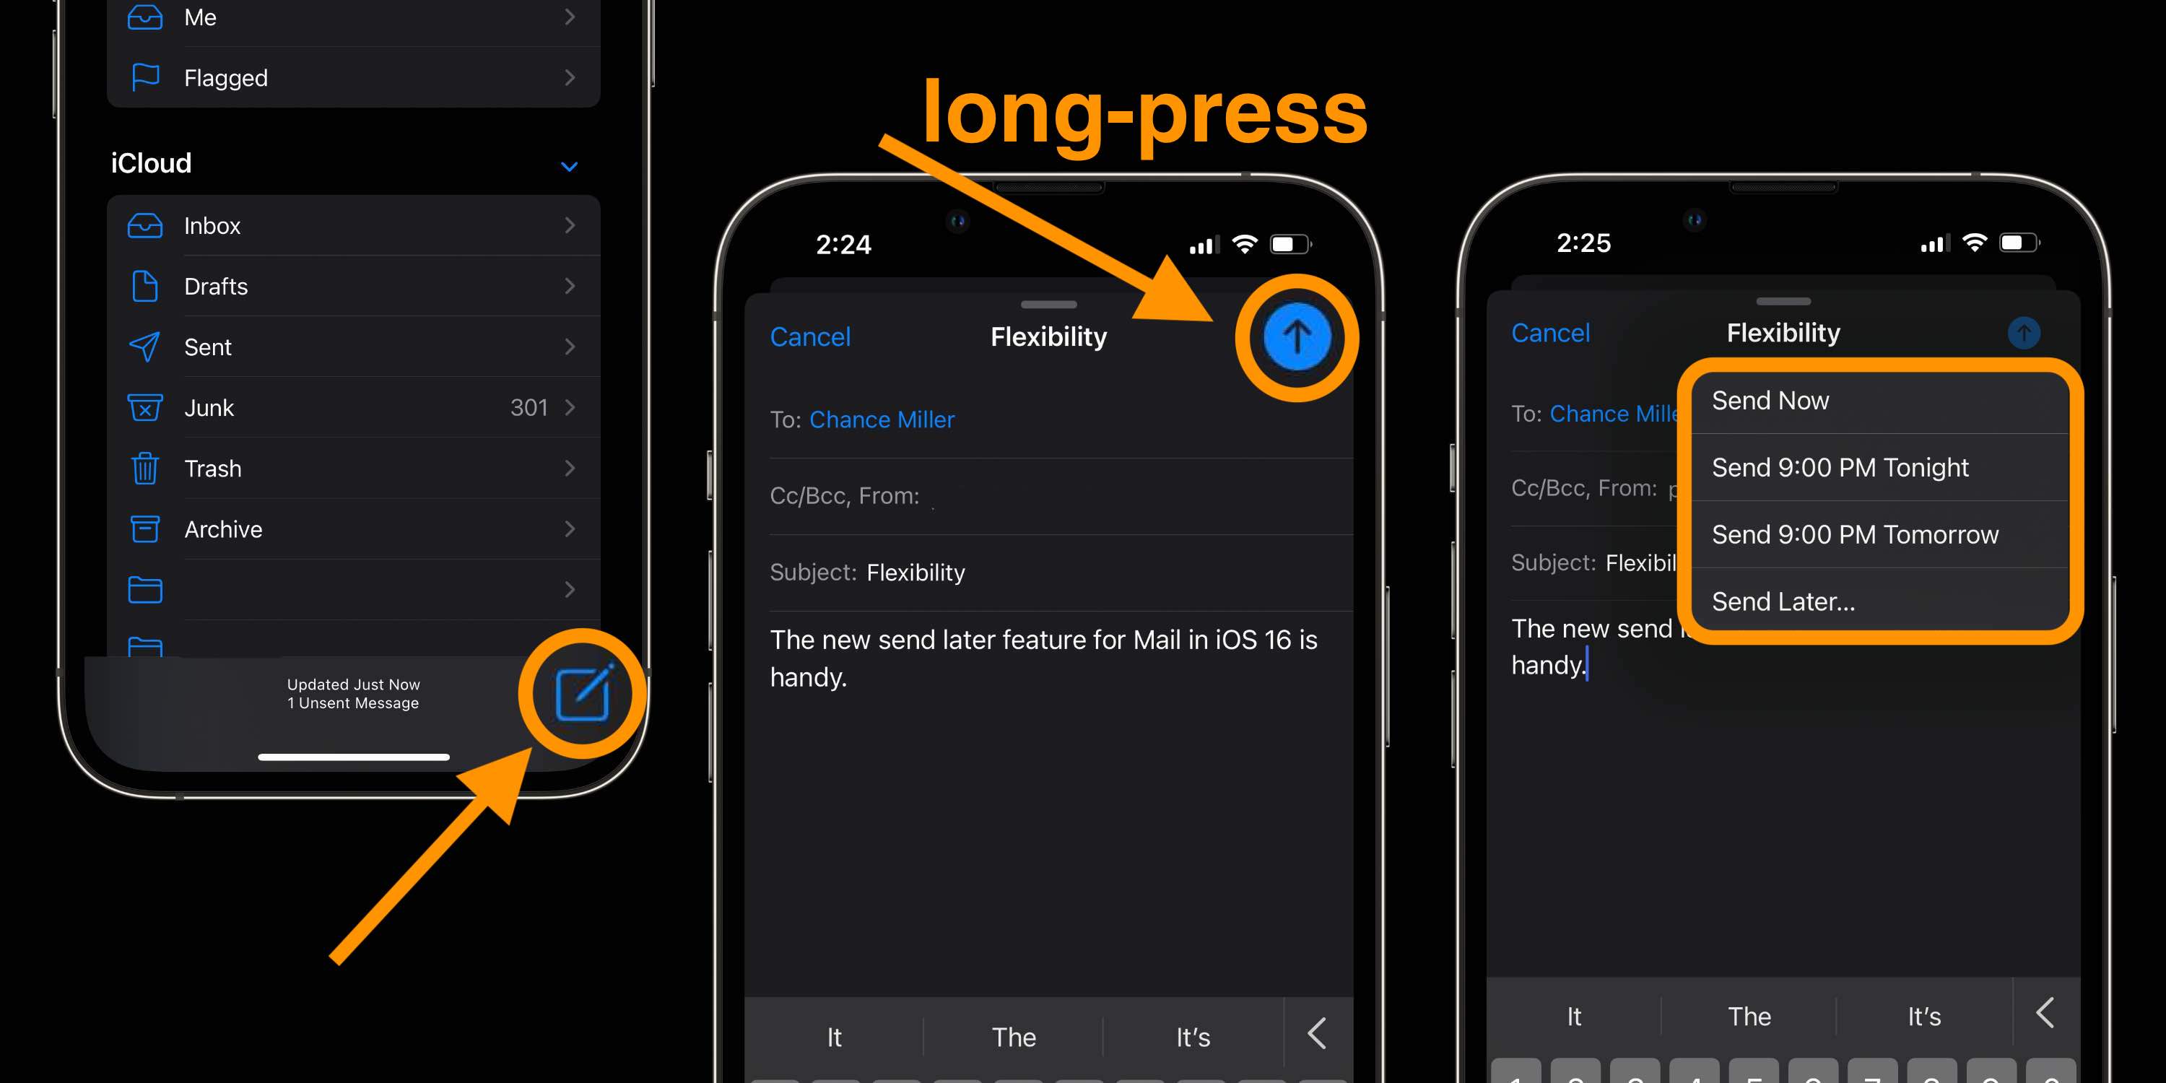The width and height of the screenshot is (2166, 1083).
Task: Click the send button with arrow icon
Action: point(1296,336)
